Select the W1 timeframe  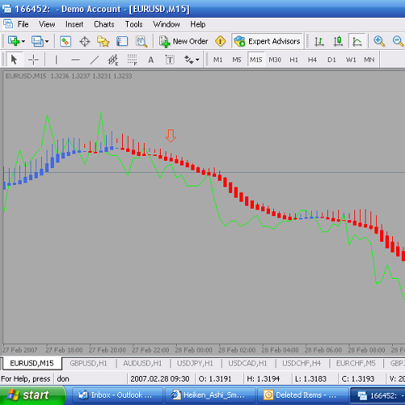[351, 59]
